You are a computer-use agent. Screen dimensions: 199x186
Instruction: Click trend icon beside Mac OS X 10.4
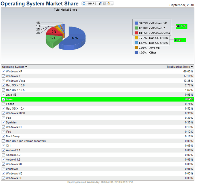pos(3,108)
